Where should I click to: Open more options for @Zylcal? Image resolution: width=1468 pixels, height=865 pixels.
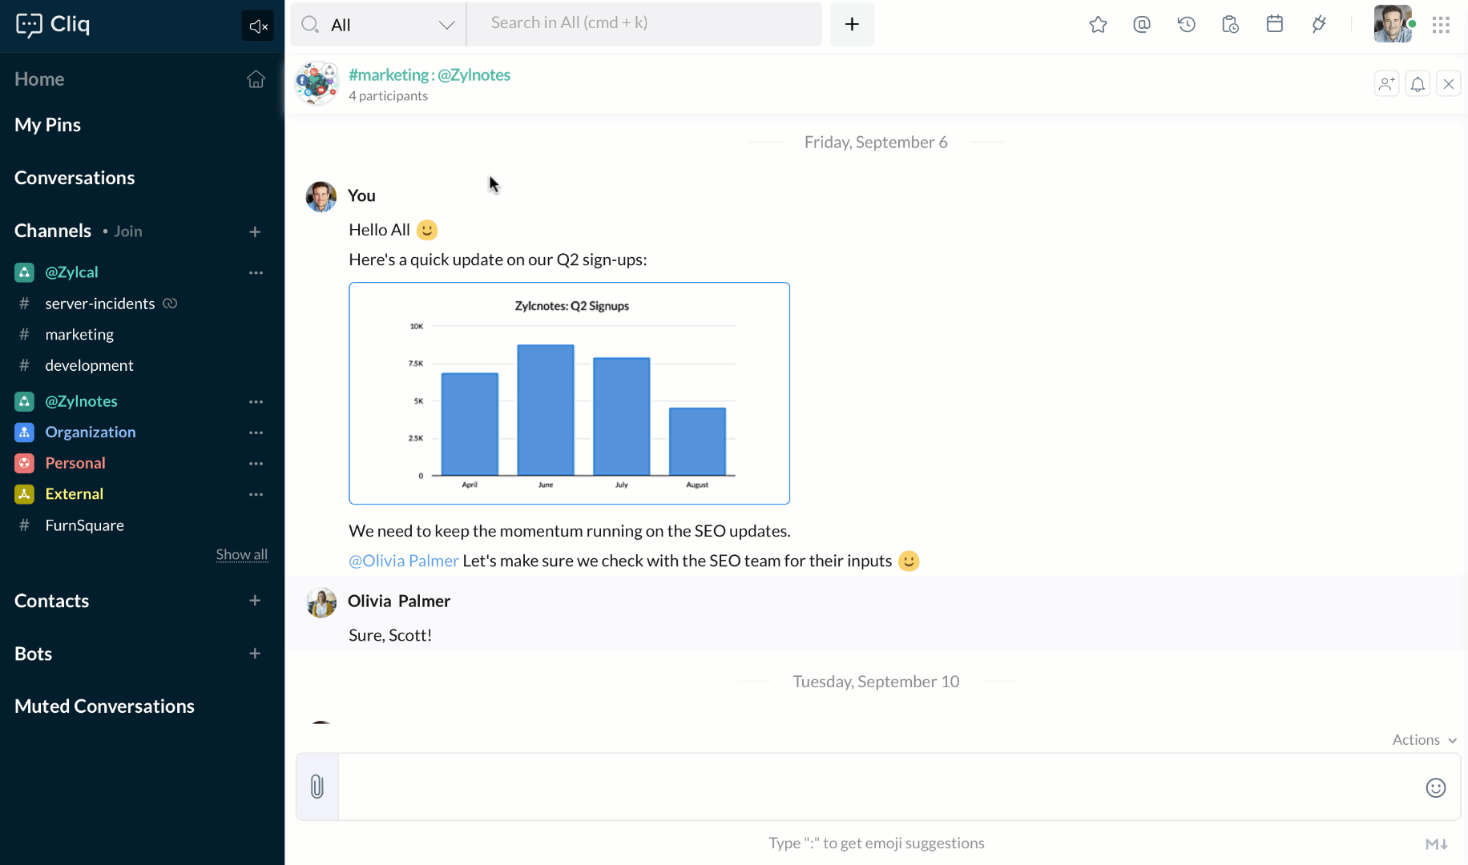[x=256, y=272]
